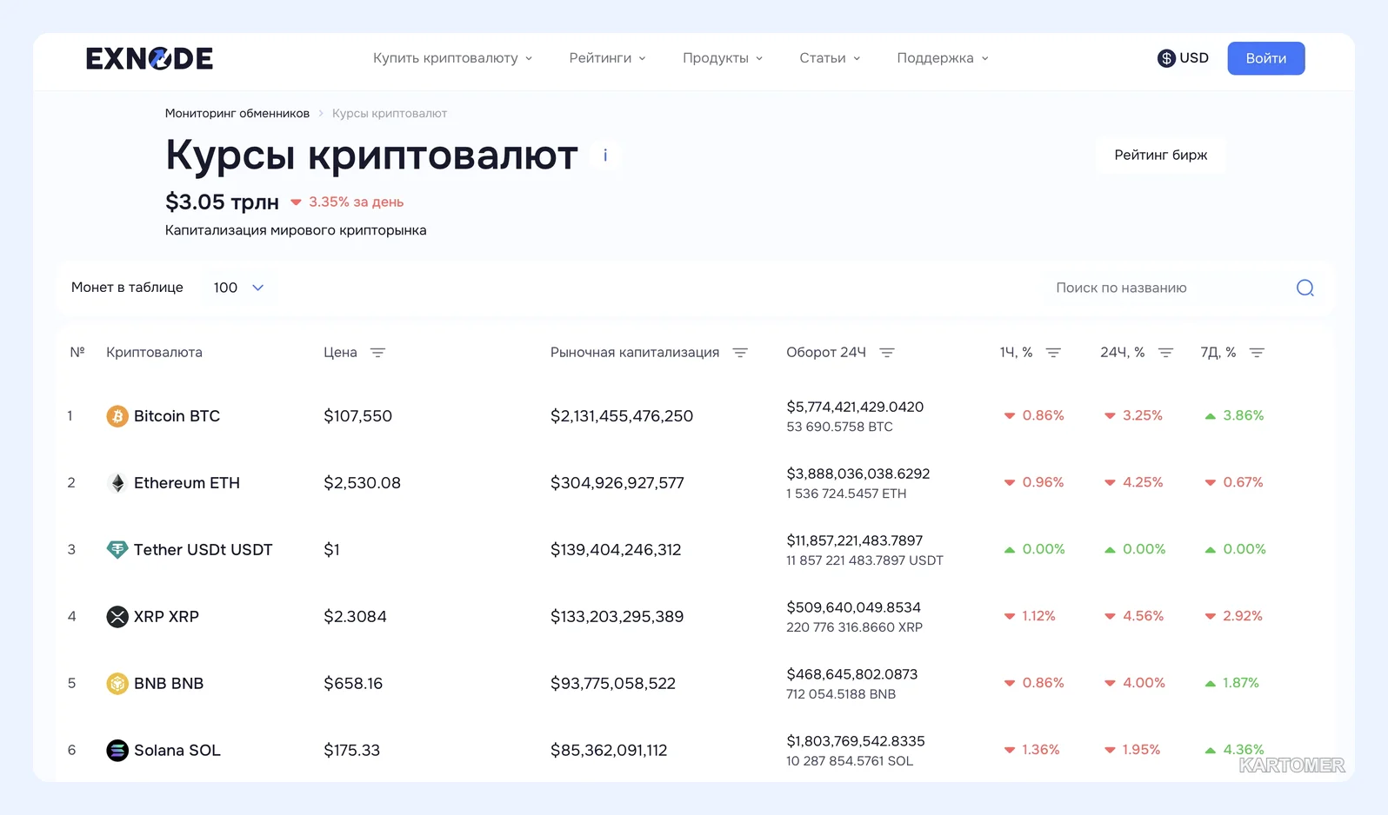This screenshot has width=1388, height=815.
Task: Click the XRP coin icon
Action: click(117, 617)
